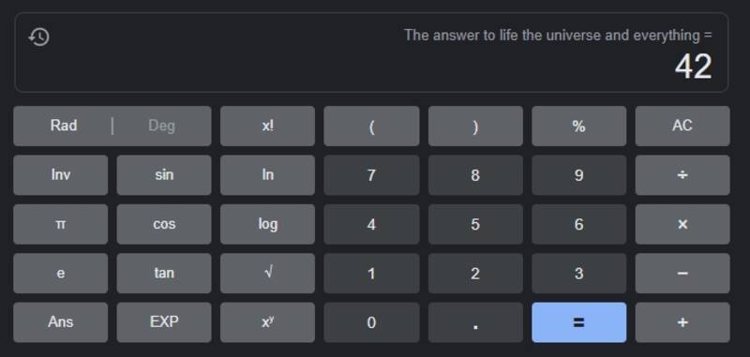This screenshot has height=357, width=750.
Task: Click the EXP exponent key
Action: coord(163,322)
